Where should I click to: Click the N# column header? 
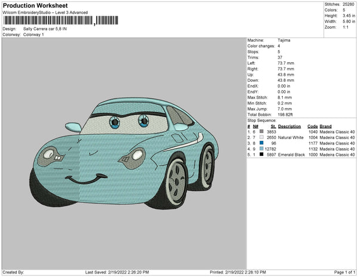click(255, 127)
